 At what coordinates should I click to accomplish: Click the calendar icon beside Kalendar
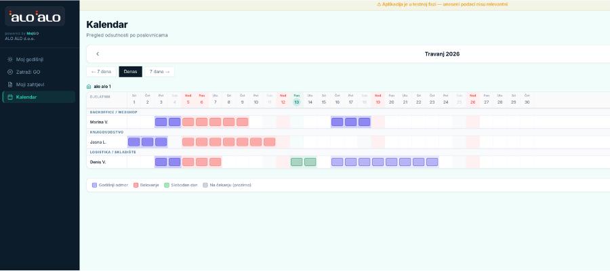pyautogui.click(x=9, y=97)
